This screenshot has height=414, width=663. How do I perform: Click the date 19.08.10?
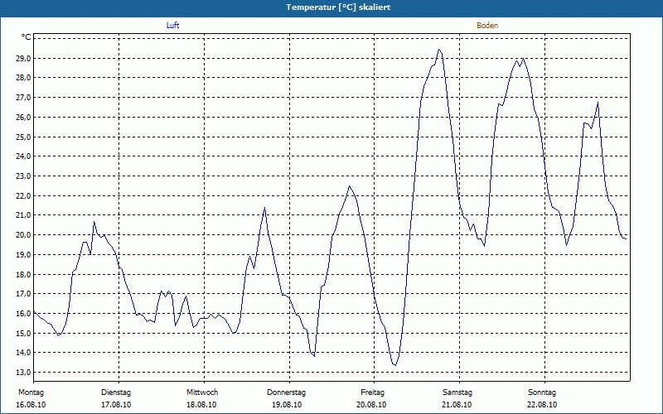click(287, 405)
